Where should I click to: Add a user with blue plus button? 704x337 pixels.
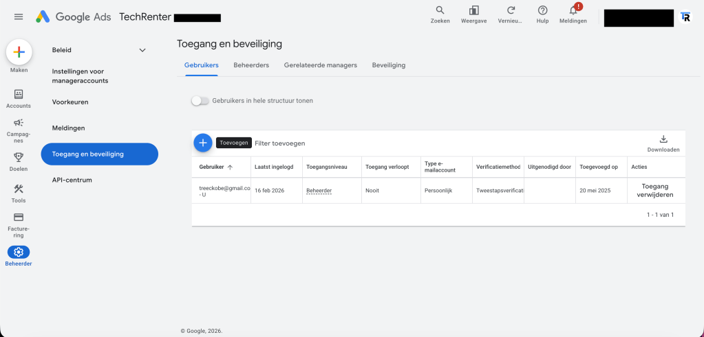[203, 143]
